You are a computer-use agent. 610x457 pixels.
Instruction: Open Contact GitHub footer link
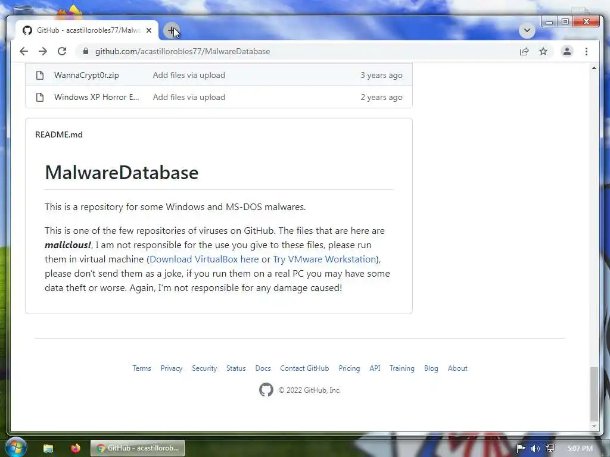coord(304,368)
